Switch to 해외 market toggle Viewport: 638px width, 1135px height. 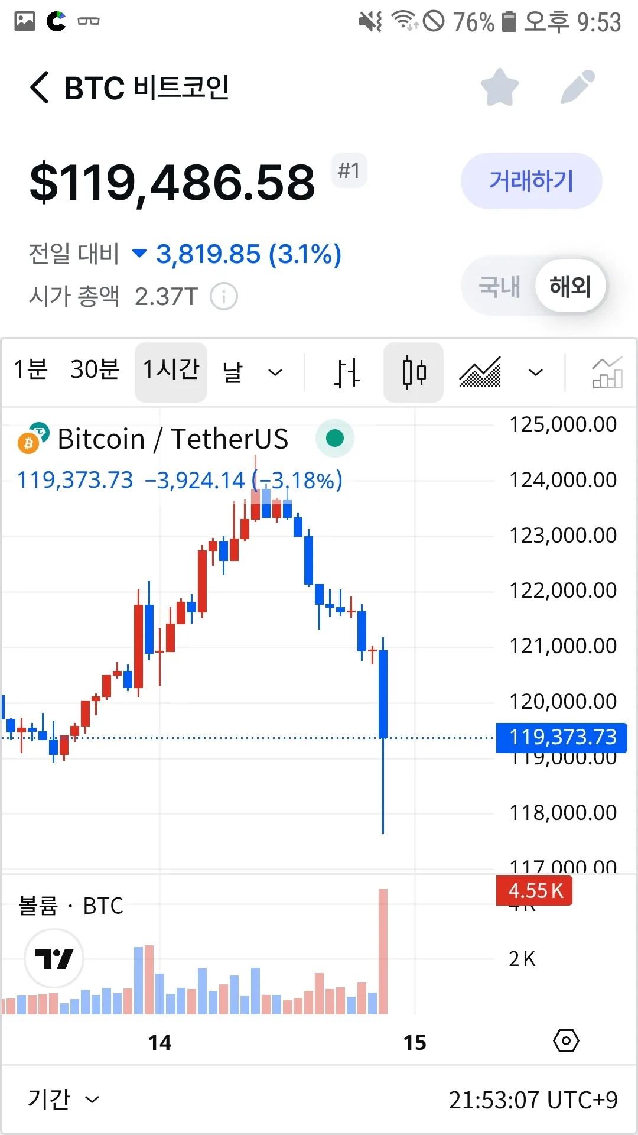pyautogui.click(x=570, y=287)
